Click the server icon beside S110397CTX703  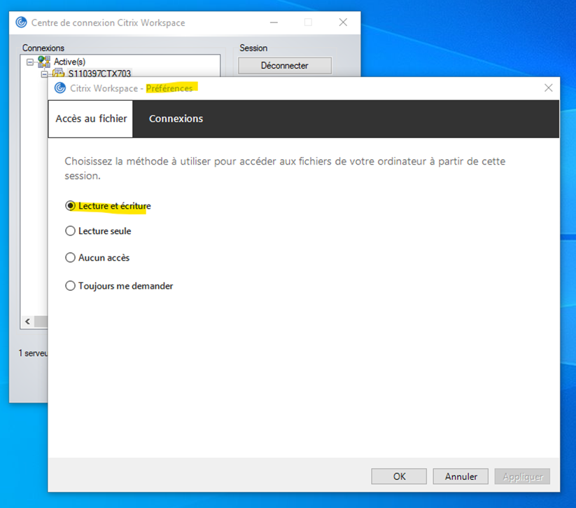coord(58,74)
